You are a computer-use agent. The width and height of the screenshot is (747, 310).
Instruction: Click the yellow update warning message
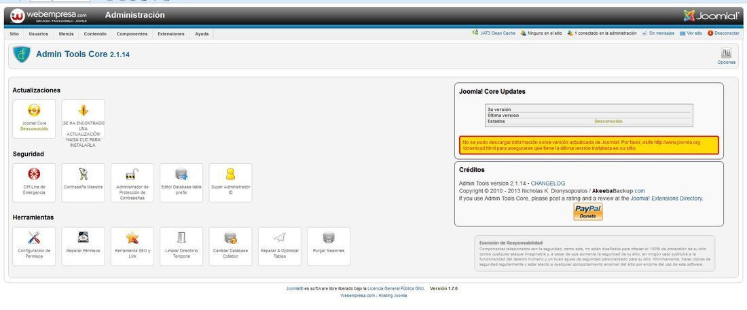point(589,145)
